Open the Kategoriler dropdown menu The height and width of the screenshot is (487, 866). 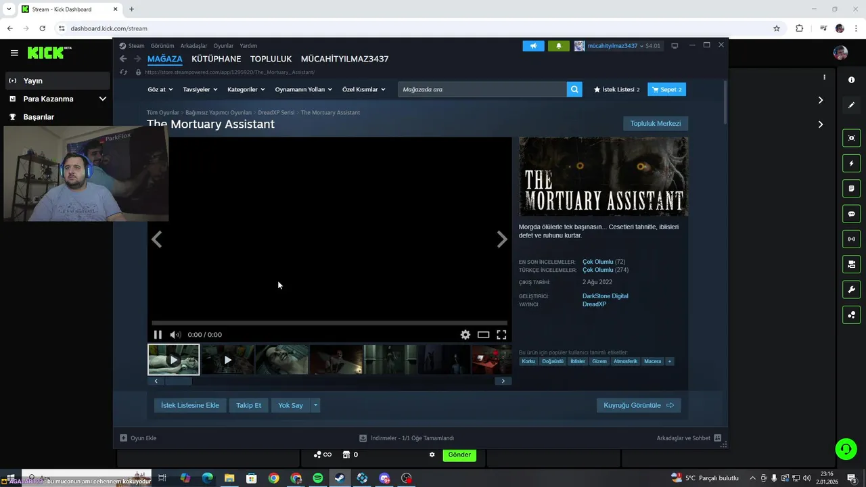tap(246, 89)
